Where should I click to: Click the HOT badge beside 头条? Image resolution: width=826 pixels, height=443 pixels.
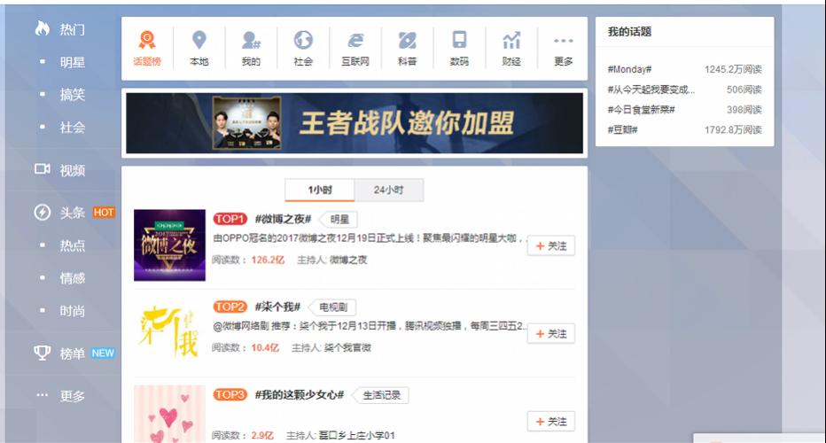click(104, 213)
